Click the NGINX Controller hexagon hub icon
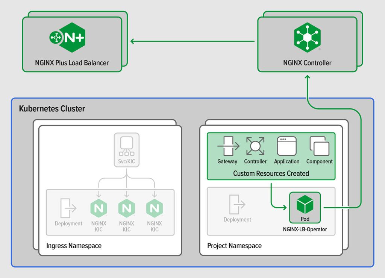This screenshot has height=278, width=385. point(308,38)
